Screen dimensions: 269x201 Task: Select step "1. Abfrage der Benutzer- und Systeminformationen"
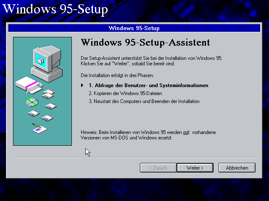(x=148, y=85)
